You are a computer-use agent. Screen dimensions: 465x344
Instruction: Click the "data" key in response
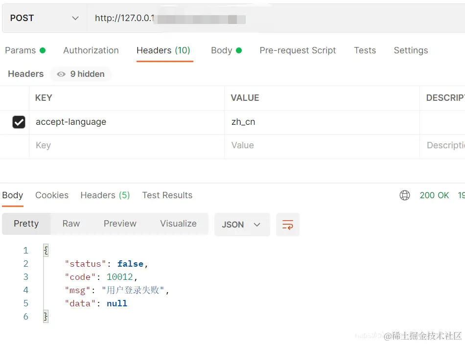click(x=80, y=304)
